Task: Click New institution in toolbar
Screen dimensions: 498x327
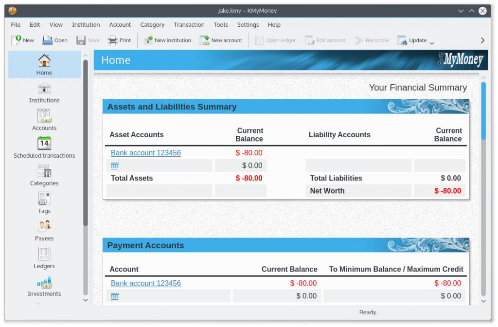Action: (167, 40)
